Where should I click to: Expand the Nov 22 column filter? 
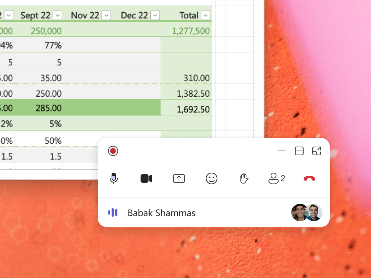106,15
